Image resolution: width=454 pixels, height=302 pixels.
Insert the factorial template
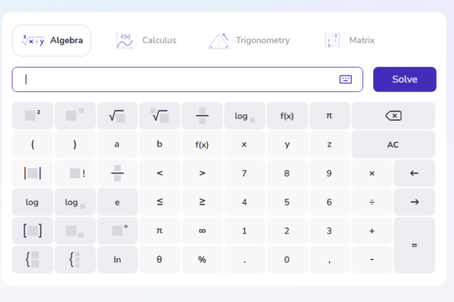pos(75,173)
